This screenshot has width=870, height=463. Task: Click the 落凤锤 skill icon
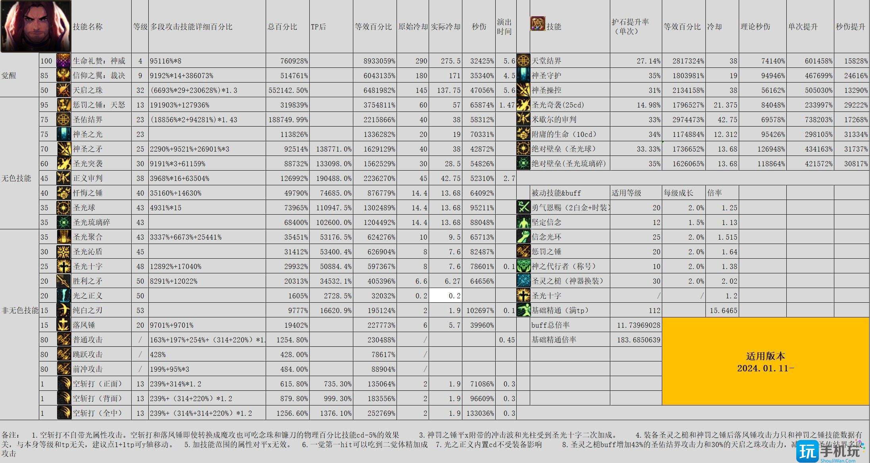(x=63, y=325)
